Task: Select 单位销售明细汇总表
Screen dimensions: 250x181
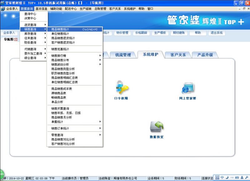Action: click(x=75, y=82)
